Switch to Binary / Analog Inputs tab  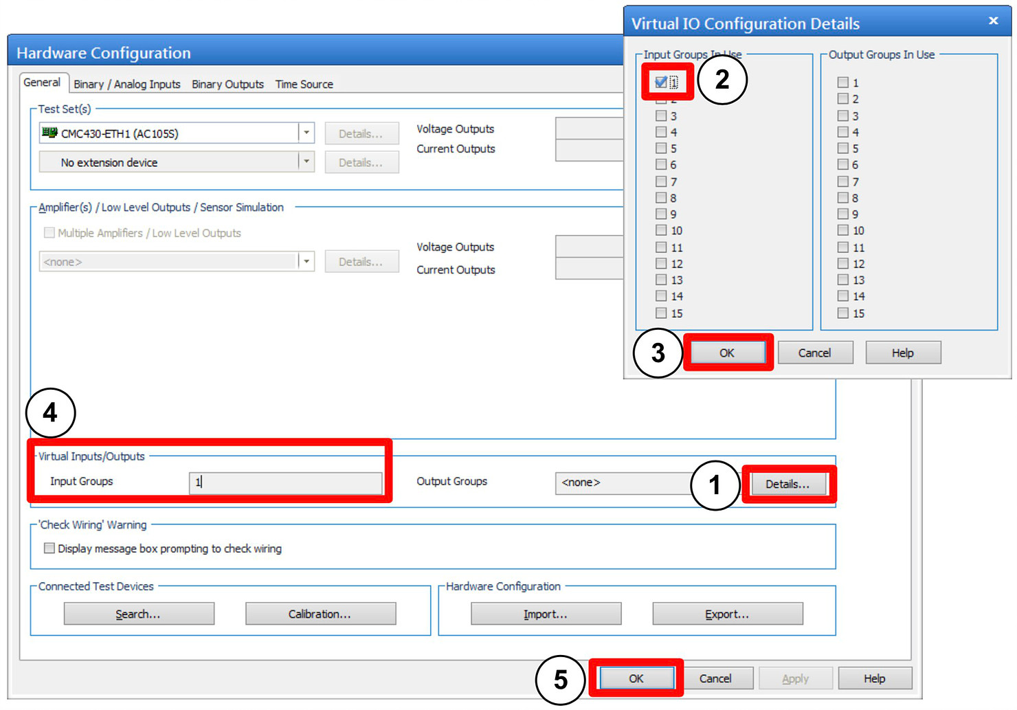coord(127,84)
